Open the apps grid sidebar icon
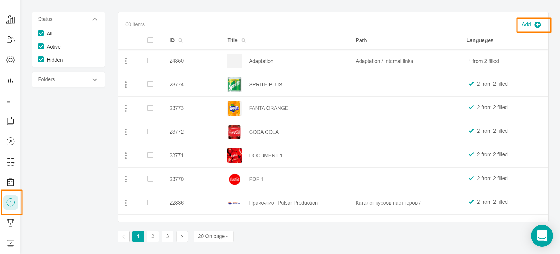This screenshot has width=560, height=254. tap(11, 162)
